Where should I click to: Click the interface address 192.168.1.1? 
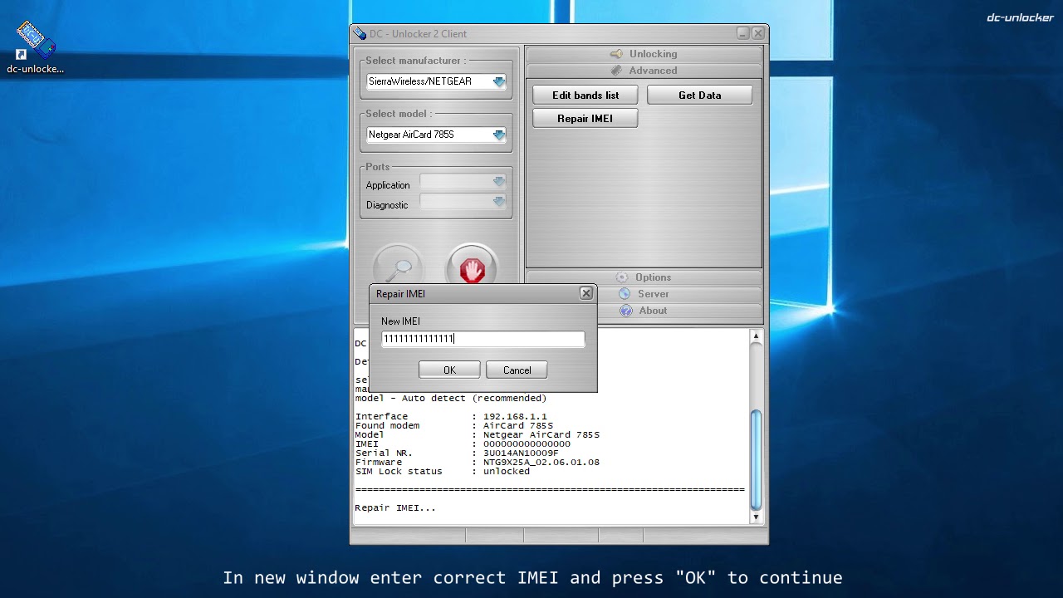point(515,417)
